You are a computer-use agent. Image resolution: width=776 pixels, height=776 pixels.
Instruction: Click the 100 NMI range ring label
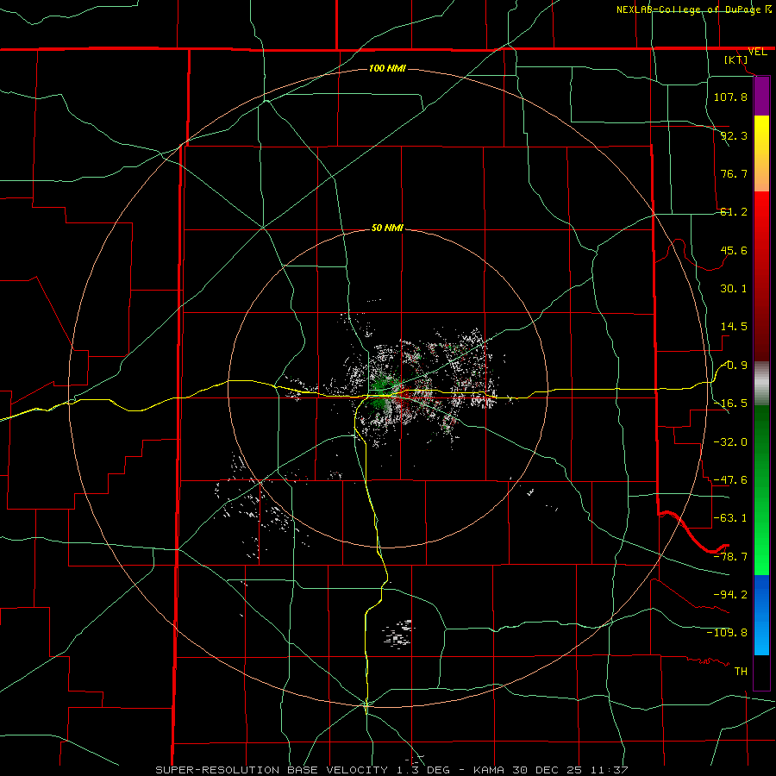coord(387,68)
